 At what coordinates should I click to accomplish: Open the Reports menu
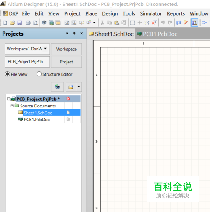[176, 13]
